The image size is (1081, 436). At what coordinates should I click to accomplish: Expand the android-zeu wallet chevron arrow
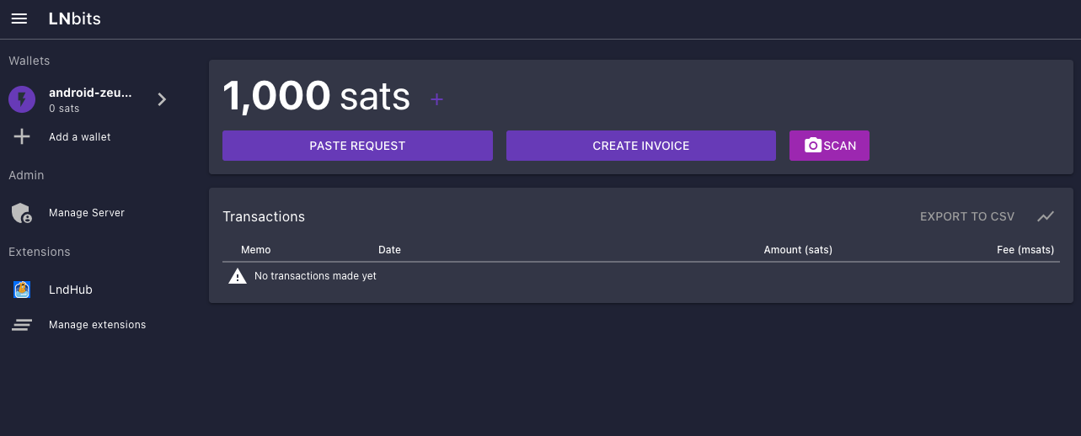(162, 99)
